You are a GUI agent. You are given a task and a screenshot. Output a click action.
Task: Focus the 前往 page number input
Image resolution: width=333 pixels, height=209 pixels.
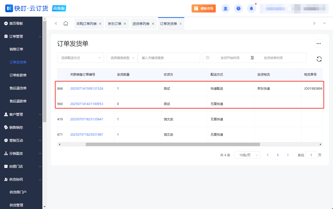pos(311,155)
